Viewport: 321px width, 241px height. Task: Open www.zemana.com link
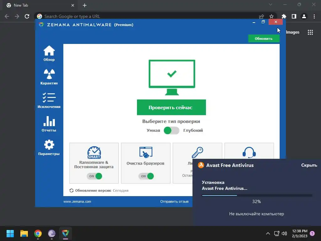[x=77, y=202]
